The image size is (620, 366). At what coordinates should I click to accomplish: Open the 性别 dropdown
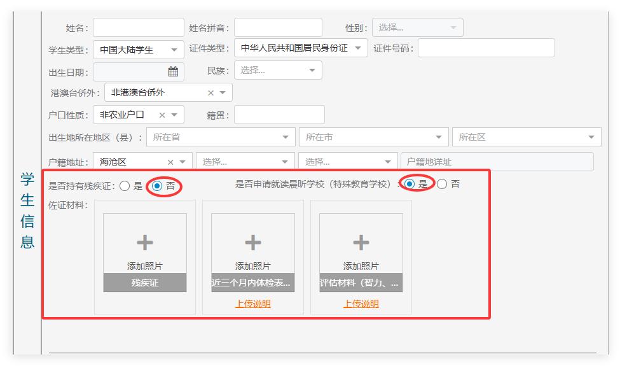click(x=418, y=28)
